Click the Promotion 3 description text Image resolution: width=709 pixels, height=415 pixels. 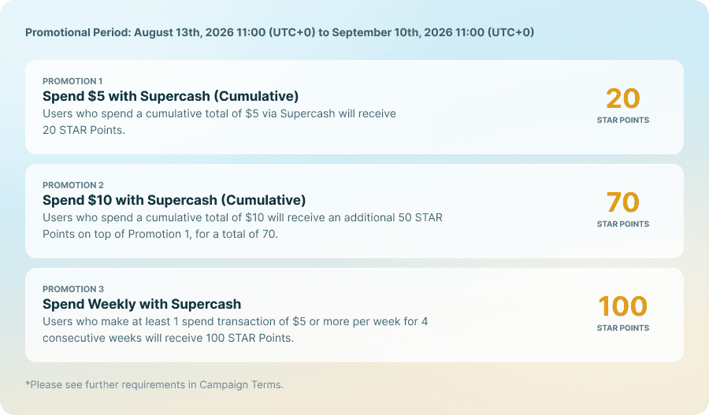click(235, 329)
